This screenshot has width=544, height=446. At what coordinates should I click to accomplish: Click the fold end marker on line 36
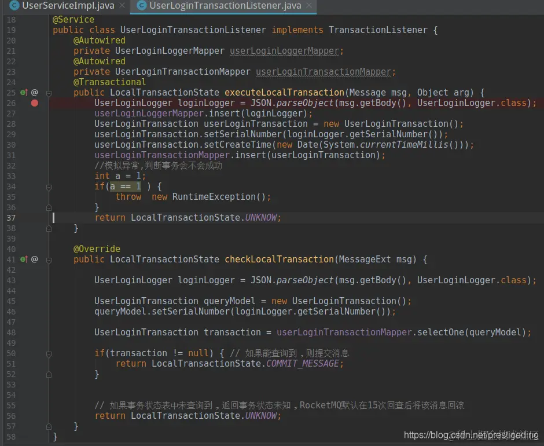pos(49,208)
